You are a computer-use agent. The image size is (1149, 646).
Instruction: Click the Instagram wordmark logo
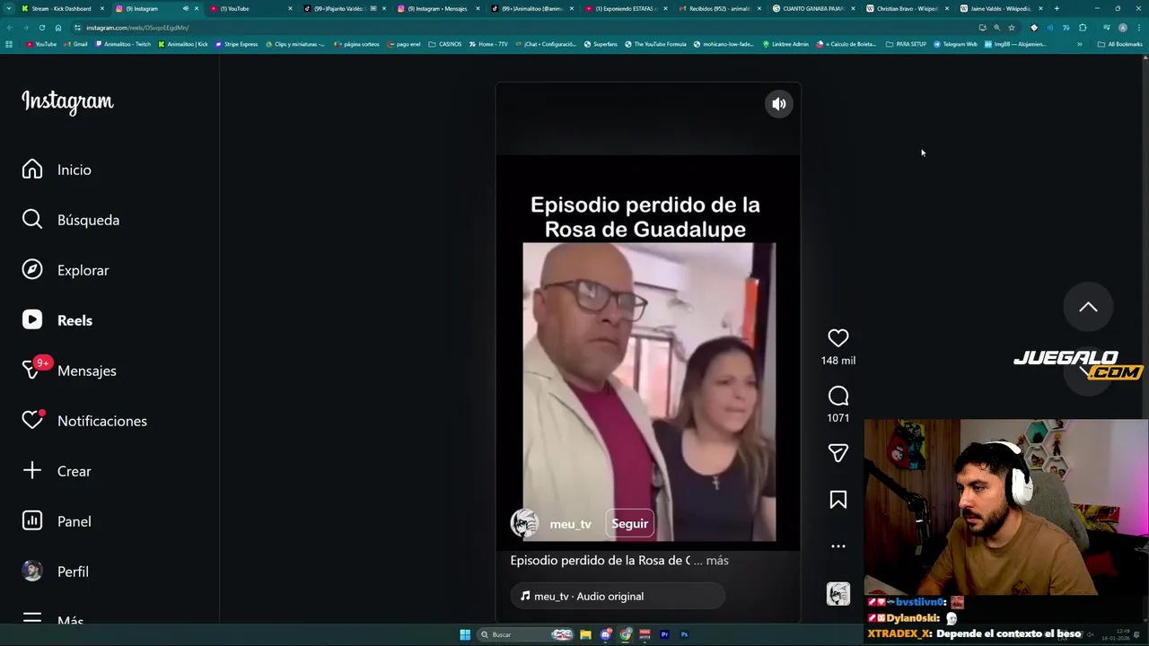point(67,101)
